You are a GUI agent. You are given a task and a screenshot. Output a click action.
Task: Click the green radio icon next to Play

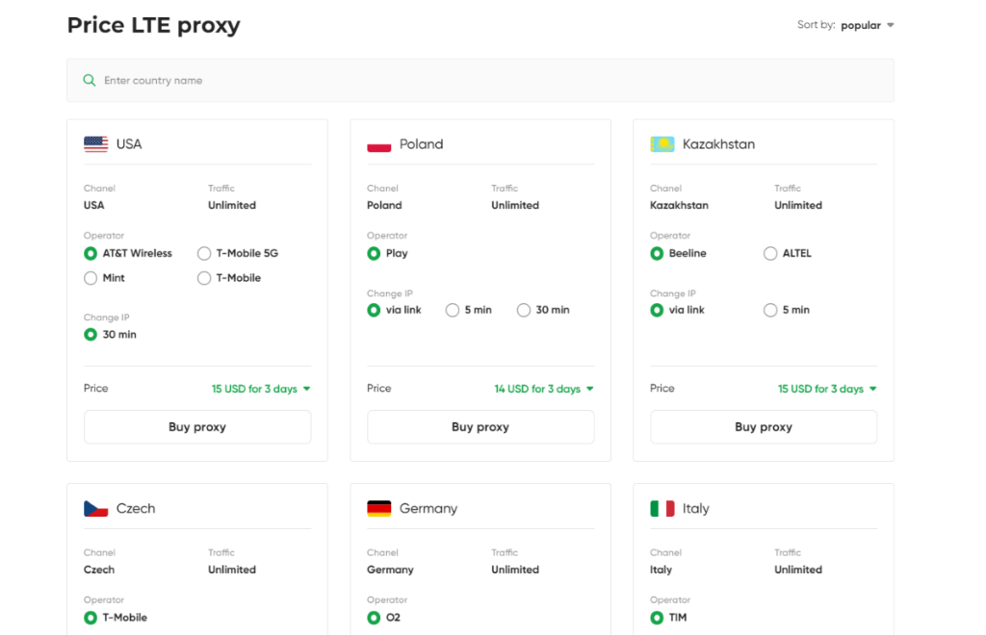(x=374, y=252)
